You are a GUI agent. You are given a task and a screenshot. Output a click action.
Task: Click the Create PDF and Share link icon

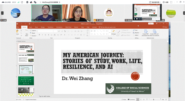coord(146,31)
